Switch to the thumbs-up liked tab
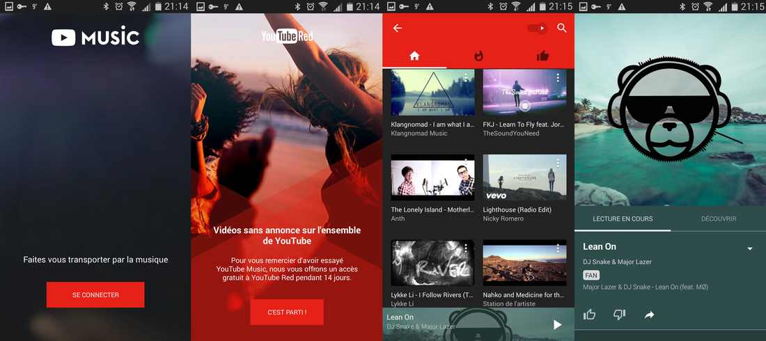The width and height of the screenshot is (766, 341). 542,56
